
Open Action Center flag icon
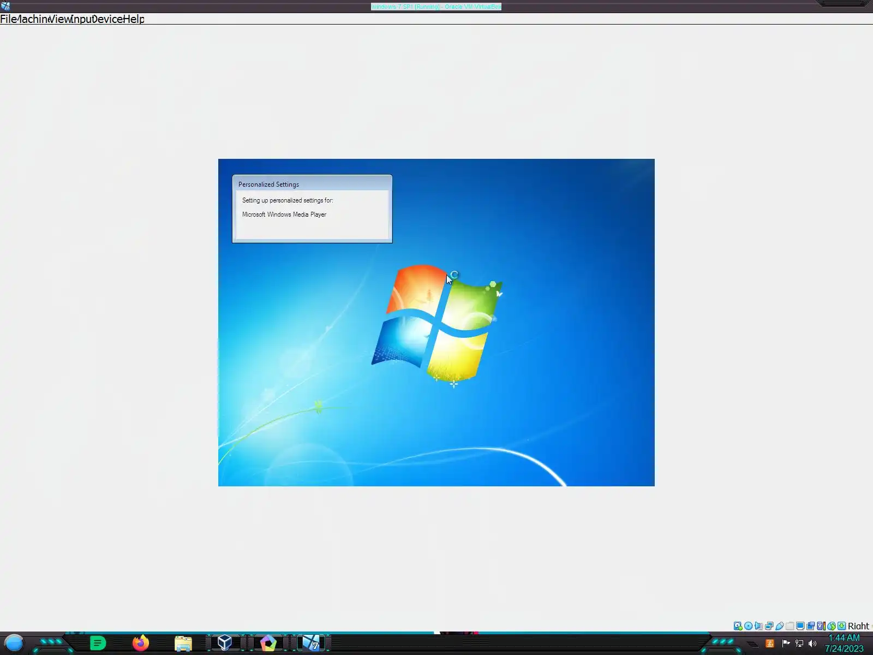786,644
